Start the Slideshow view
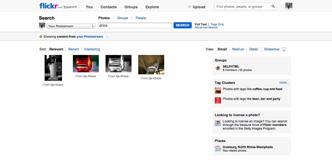332x167 pixels. click(272, 49)
